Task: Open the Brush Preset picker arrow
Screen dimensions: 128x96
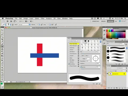Action: click(10, 25)
